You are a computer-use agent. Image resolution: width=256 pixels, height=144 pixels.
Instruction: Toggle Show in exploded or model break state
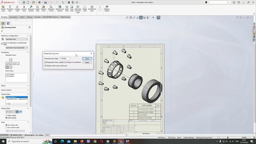(2, 44)
